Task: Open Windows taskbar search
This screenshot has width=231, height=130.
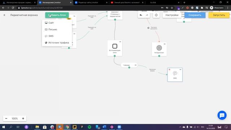Action: pyautogui.click(x=11, y=127)
